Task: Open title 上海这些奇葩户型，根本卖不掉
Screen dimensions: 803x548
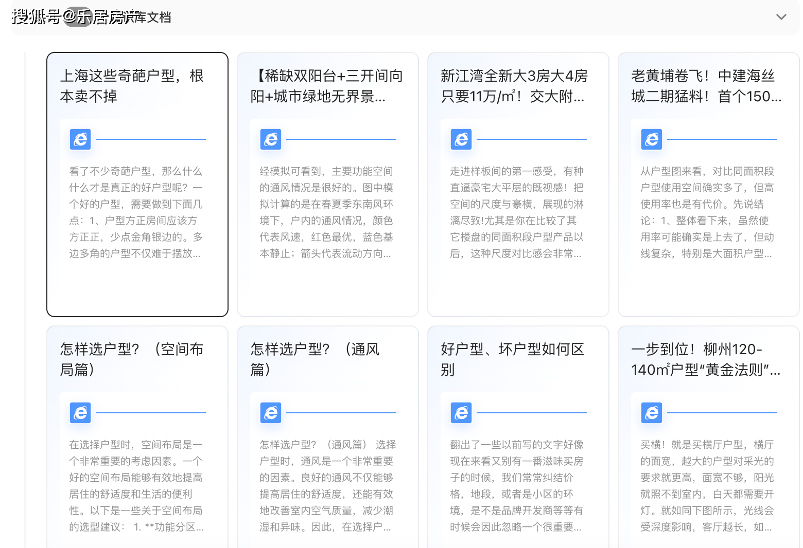Action: (132, 86)
